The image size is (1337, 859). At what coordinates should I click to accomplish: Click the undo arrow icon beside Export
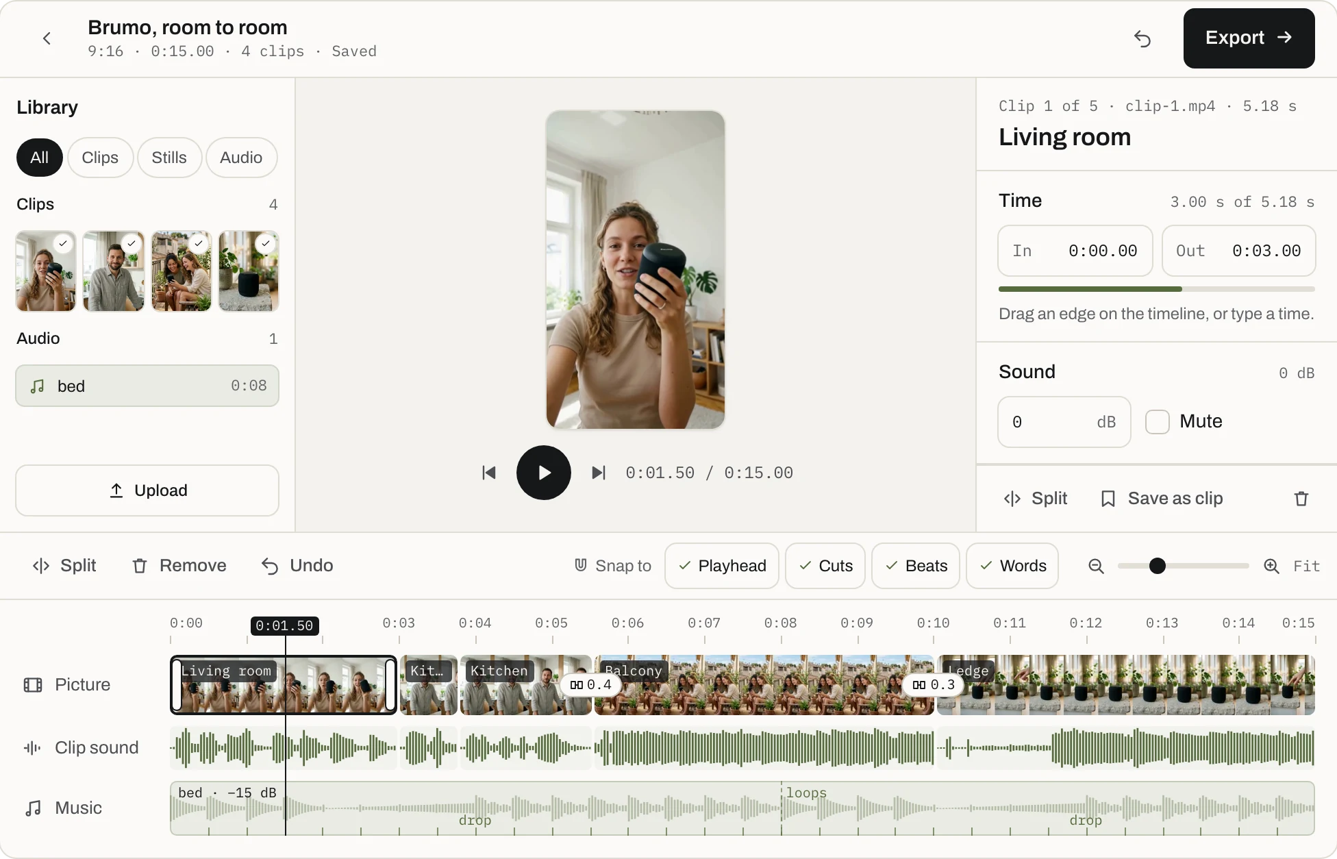(1142, 38)
